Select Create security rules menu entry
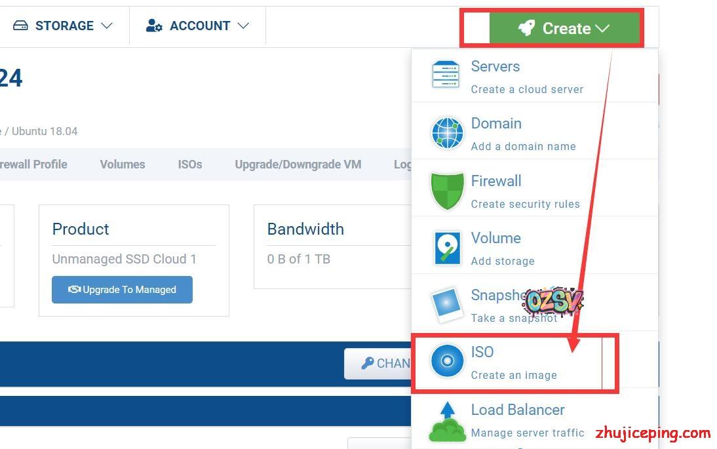The width and height of the screenshot is (717, 449). point(525,204)
